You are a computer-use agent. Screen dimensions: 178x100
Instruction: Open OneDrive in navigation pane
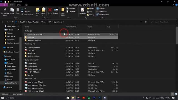[x=9, y=47]
